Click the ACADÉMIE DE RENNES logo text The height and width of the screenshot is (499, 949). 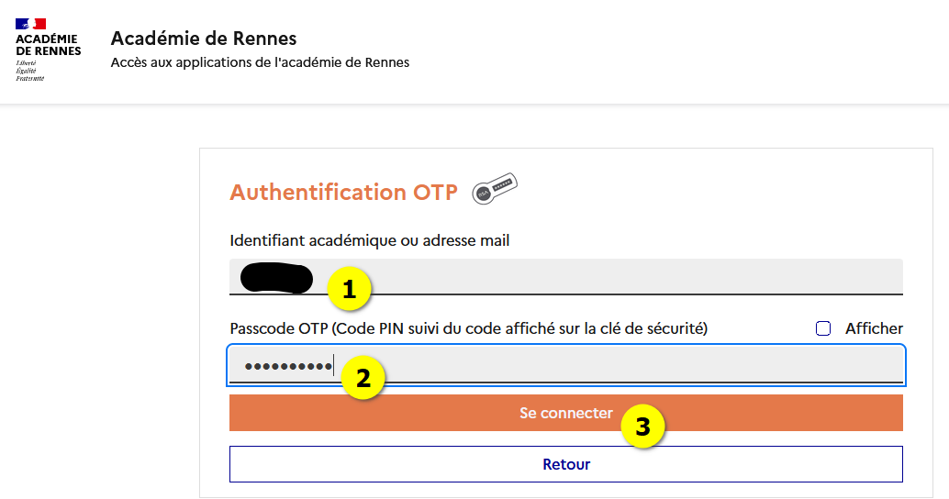click(x=48, y=45)
